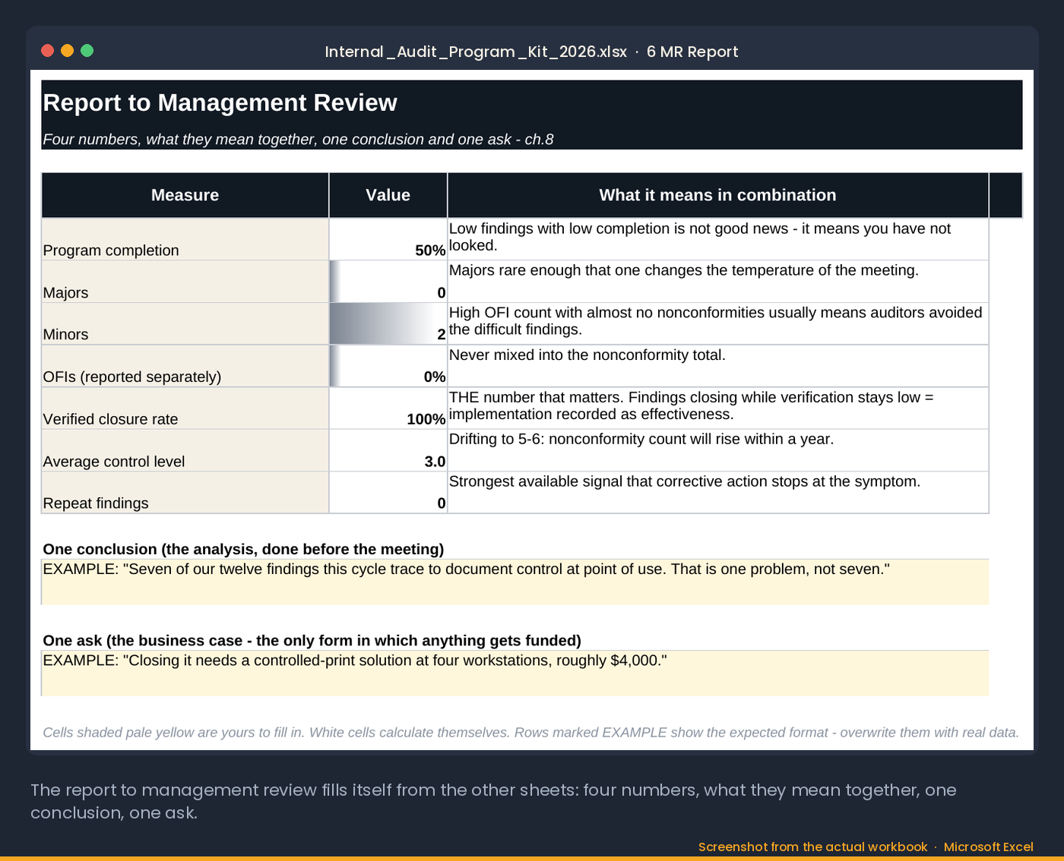
Task: Click the "Screenshot from the actual workbook" credit
Action: [x=812, y=847]
